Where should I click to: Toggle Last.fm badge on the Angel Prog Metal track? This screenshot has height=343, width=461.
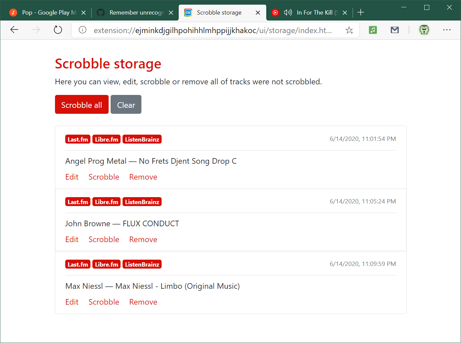pyautogui.click(x=77, y=139)
